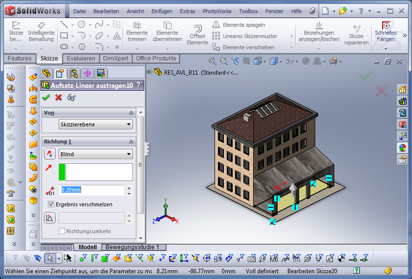
Task: Confirm the extrude with the green checkmark
Action: (46, 98)
